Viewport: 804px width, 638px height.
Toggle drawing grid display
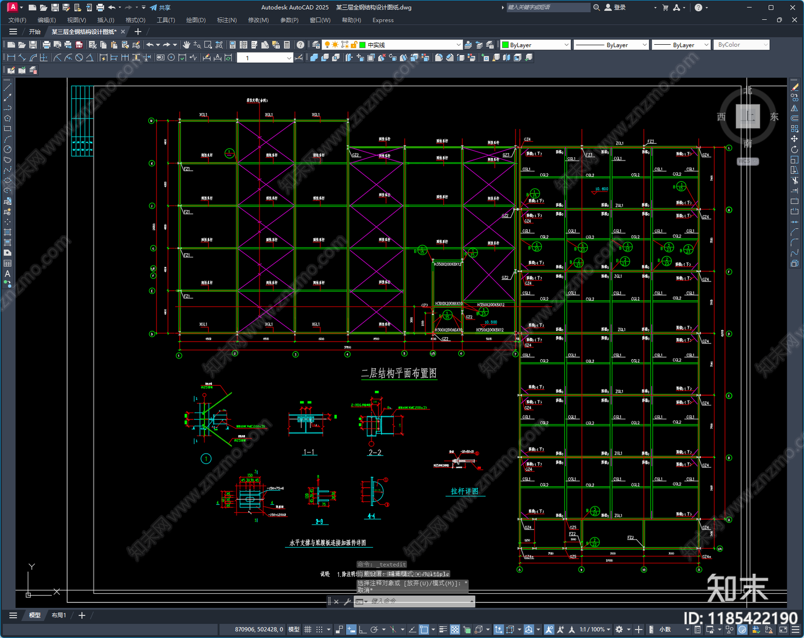(308, 629)
